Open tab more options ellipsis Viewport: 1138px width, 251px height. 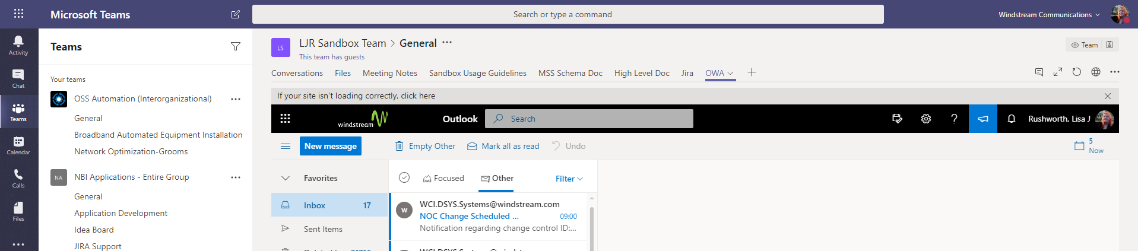pyautogui.click(x=1115, y=72)
